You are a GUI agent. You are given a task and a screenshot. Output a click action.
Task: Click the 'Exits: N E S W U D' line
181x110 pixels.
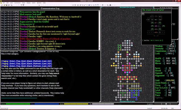pos(153,40)
